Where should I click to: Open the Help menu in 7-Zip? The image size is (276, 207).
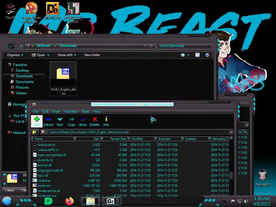coord(97,111)
